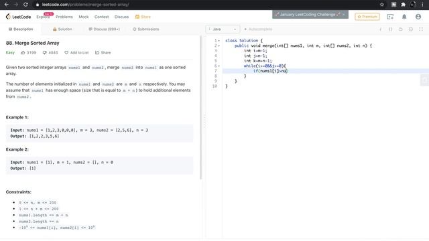Click the Constraints heading
Image resolution: width=429 pixels, height=241 pixels.
coord(18,192)
